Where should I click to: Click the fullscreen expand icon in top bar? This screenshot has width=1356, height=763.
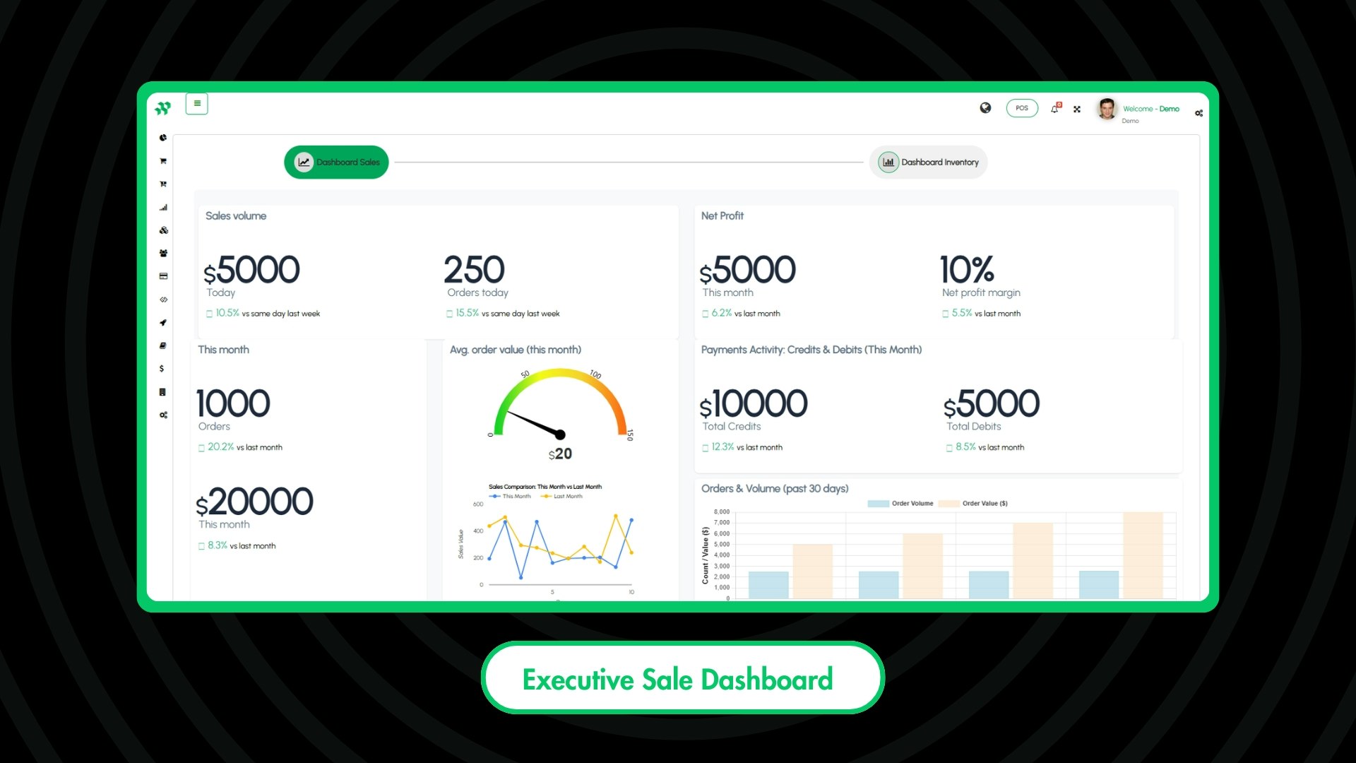pos(1077,109)
